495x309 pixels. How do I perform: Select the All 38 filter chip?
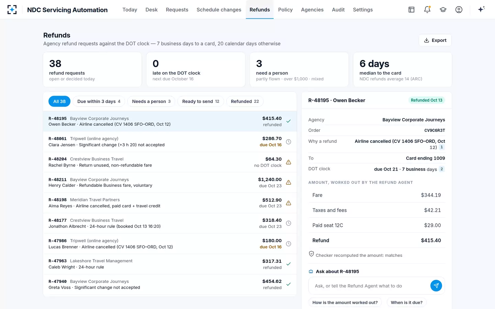point(59,101)
